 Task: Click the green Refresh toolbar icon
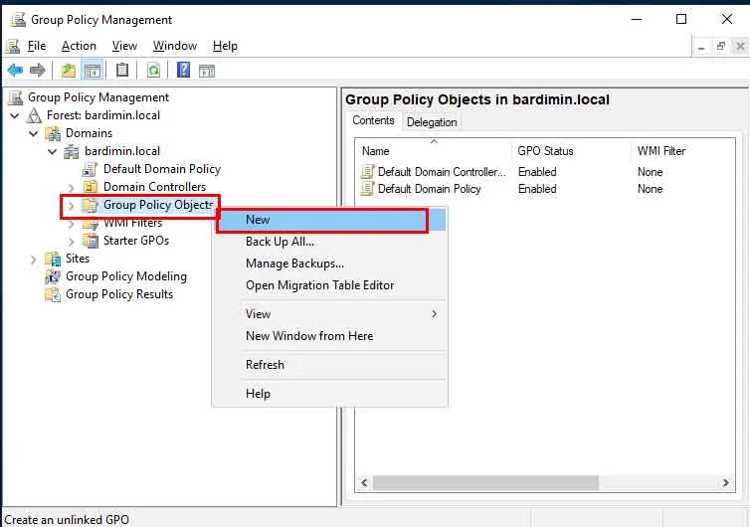[153, 71]
